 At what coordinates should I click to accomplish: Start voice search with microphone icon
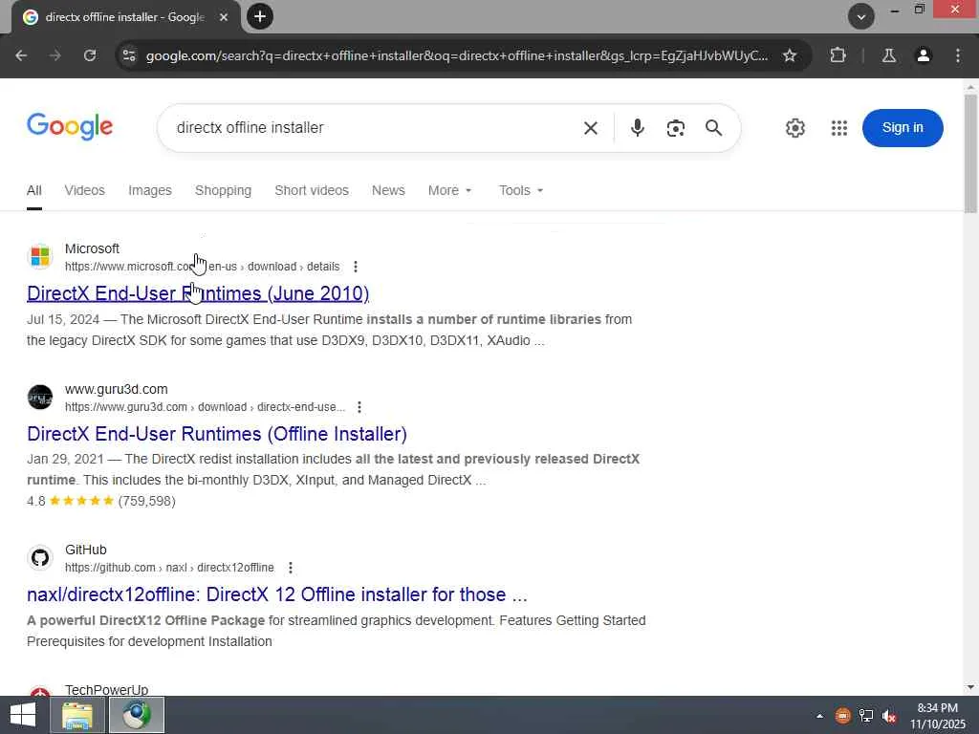click(637, 128)
